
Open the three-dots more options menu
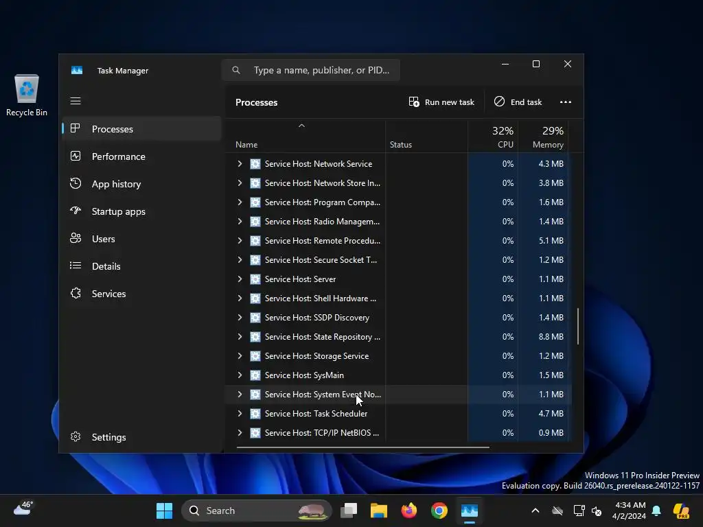click(x=566, y=102)
